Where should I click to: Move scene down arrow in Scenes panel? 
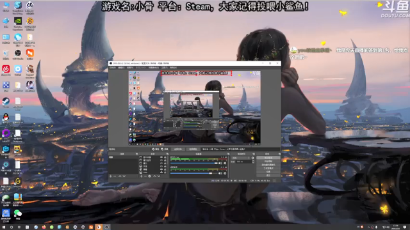pos(124,176)
